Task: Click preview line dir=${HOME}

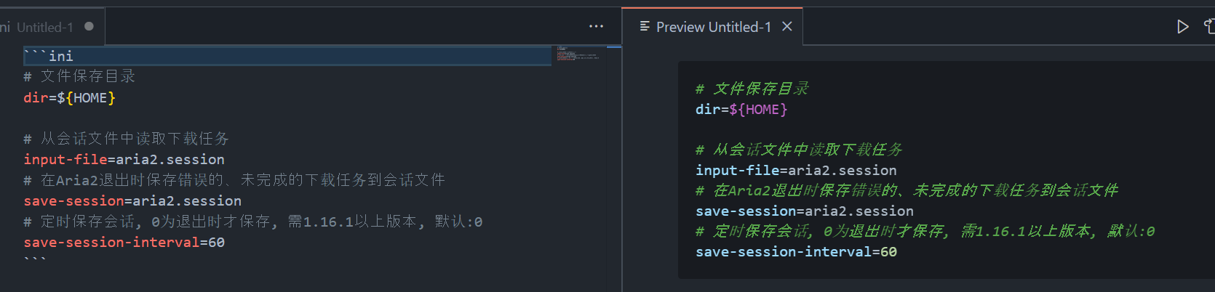Action: pyautogui.click(x=741, y=109)
